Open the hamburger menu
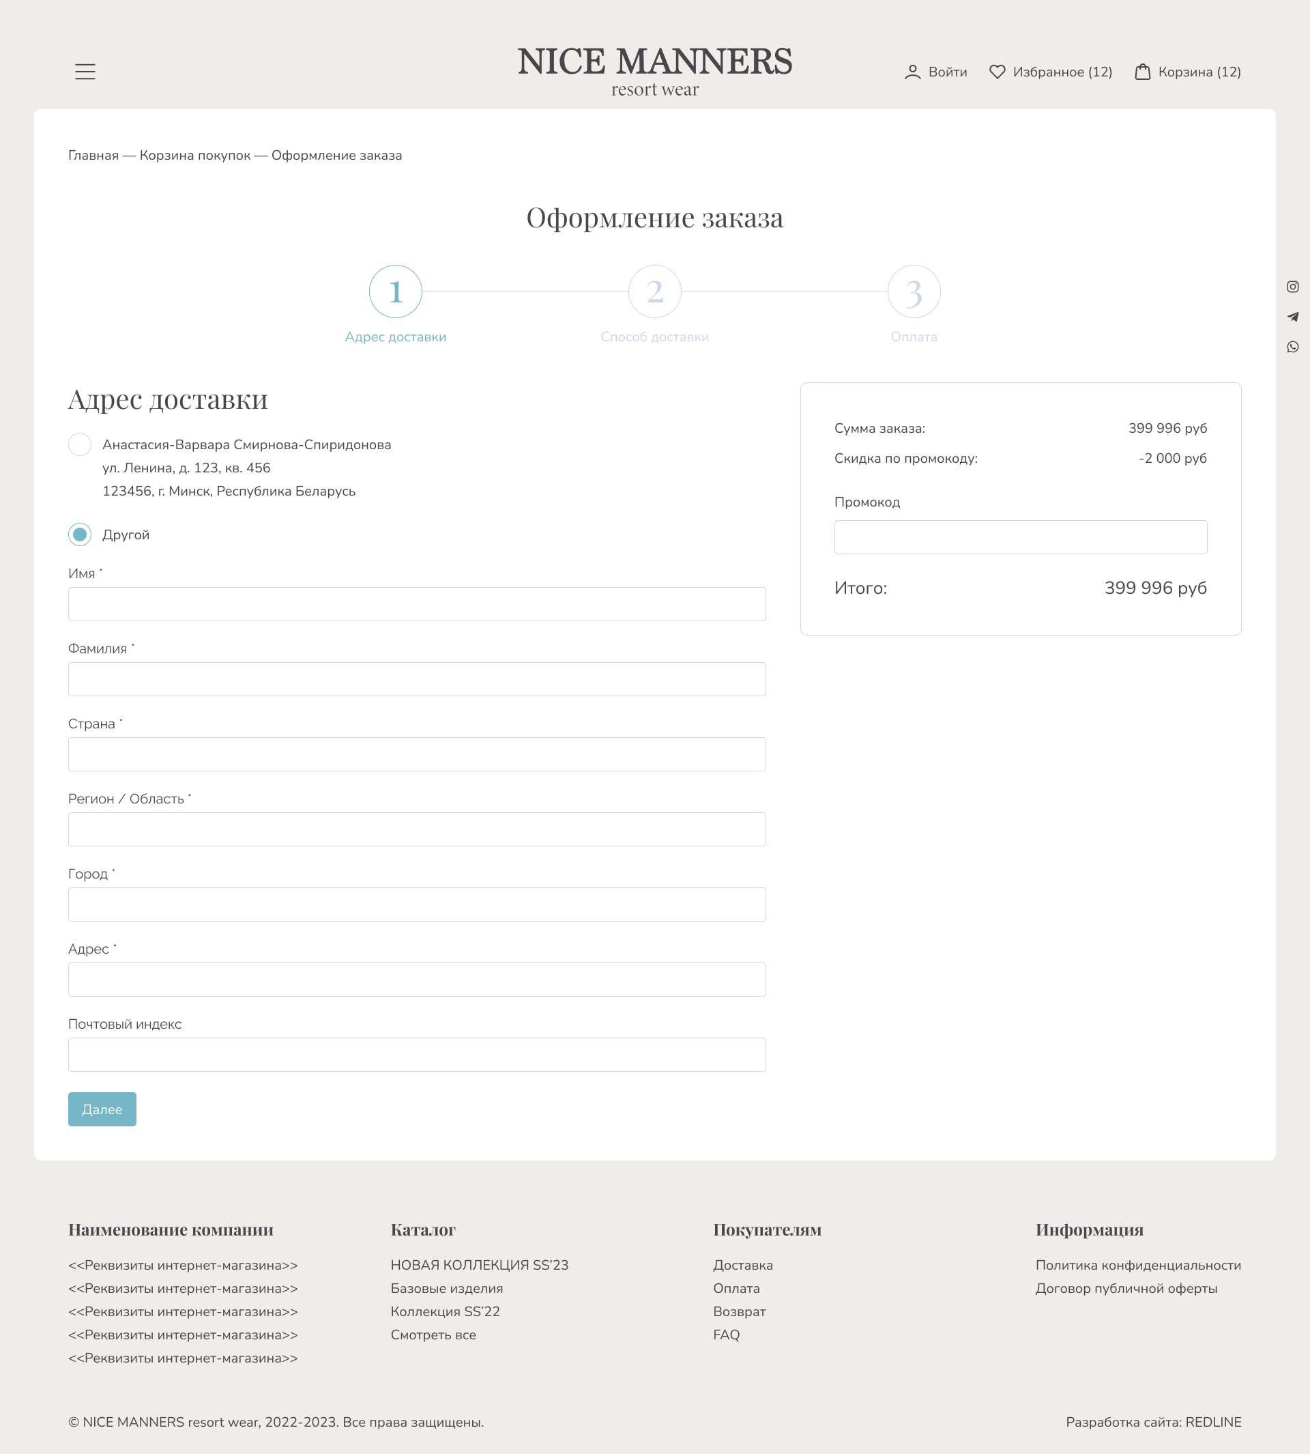The width and height of the screenshot is (1310, 1454). tap(85, 71)
